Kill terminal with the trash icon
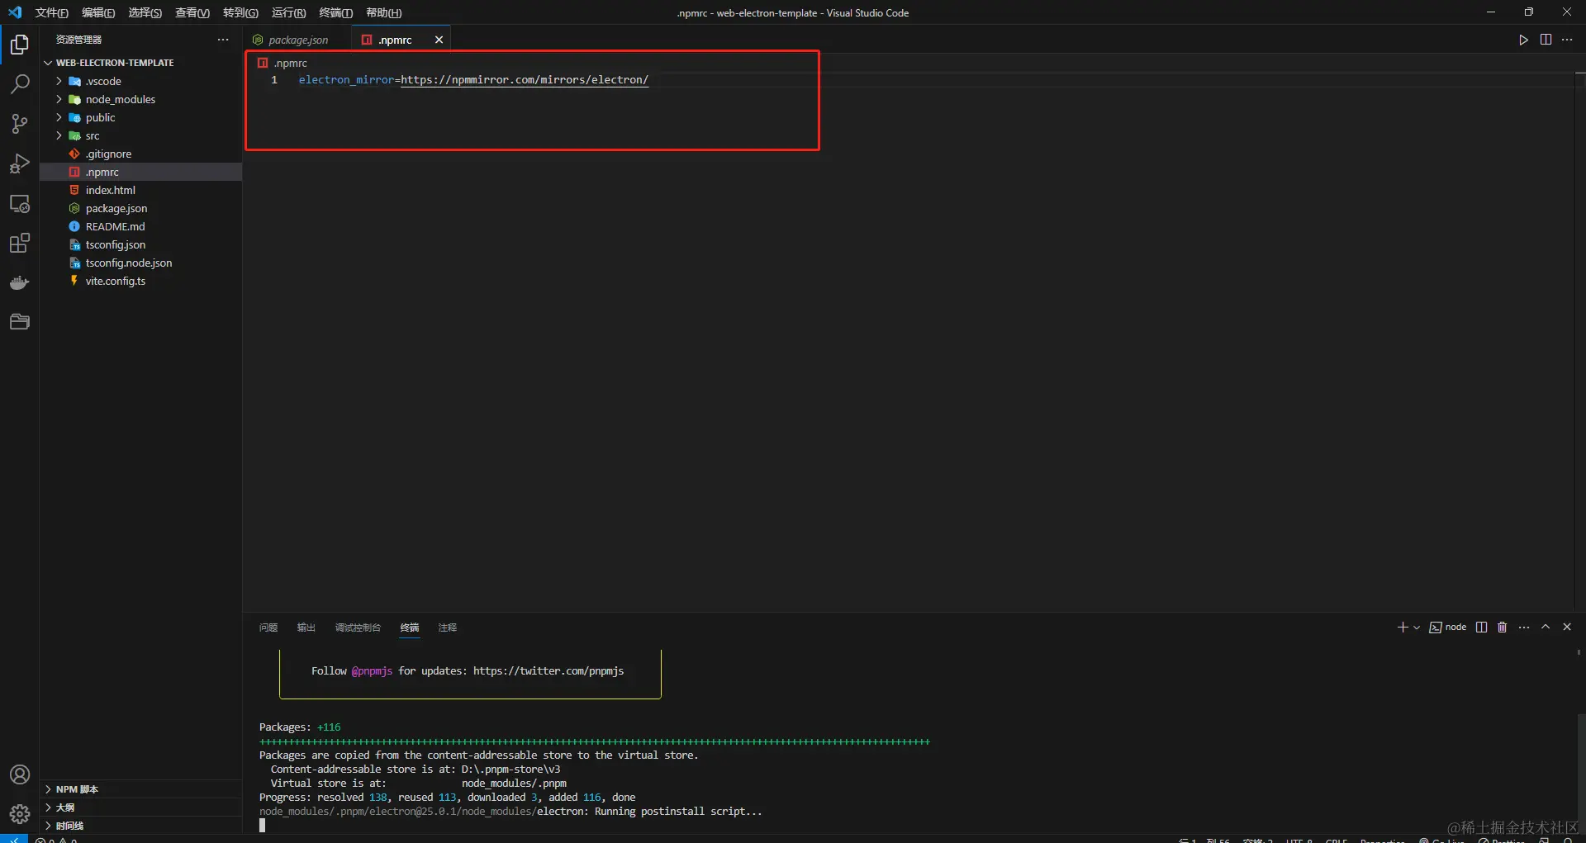 (1503, 628)
